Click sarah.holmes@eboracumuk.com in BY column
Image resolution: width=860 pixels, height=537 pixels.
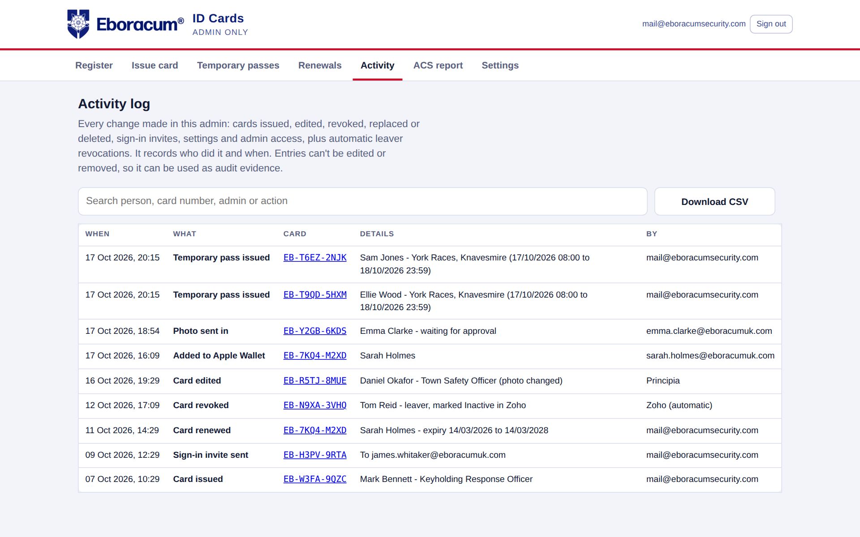710,356
